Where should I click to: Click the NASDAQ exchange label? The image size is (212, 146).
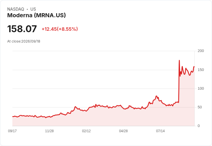tap(16, 9)
